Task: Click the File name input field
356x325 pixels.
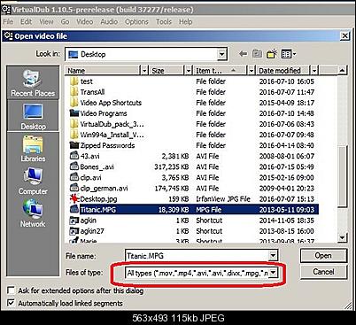Action: 197,256
